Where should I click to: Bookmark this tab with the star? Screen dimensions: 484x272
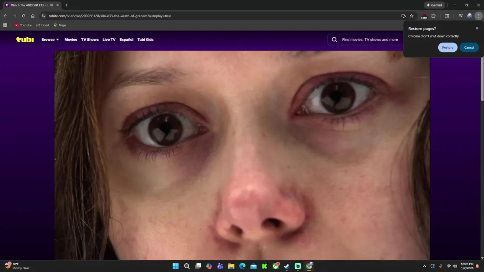pos(412,16)
